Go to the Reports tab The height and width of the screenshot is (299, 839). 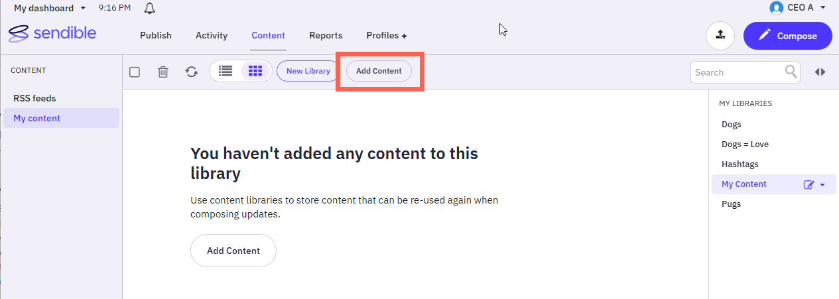pyautogui.click(x=326, y=36)
